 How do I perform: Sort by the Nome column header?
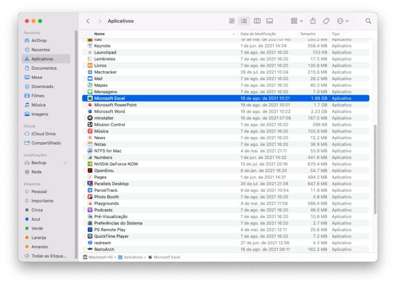pos(99,34)
